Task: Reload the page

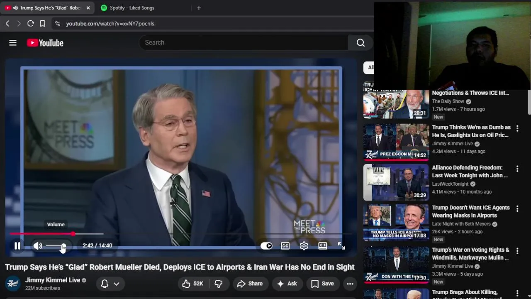Action: tap(30, 24)
